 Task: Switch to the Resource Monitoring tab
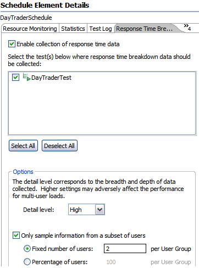coord(30,29)
